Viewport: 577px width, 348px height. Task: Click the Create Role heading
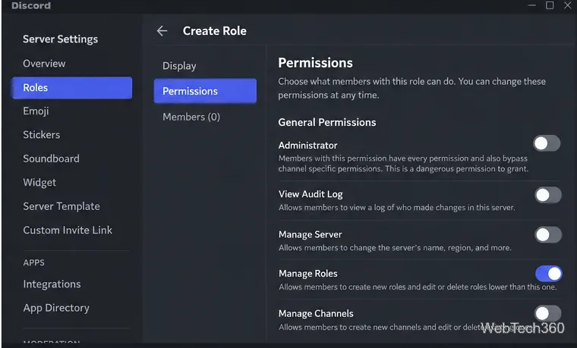tap(215, 31)
